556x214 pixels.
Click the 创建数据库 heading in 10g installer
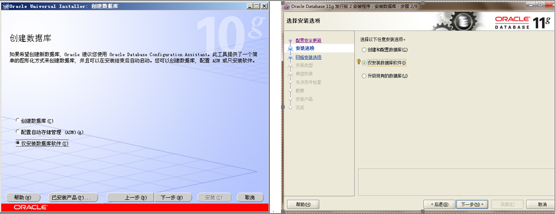30,38
